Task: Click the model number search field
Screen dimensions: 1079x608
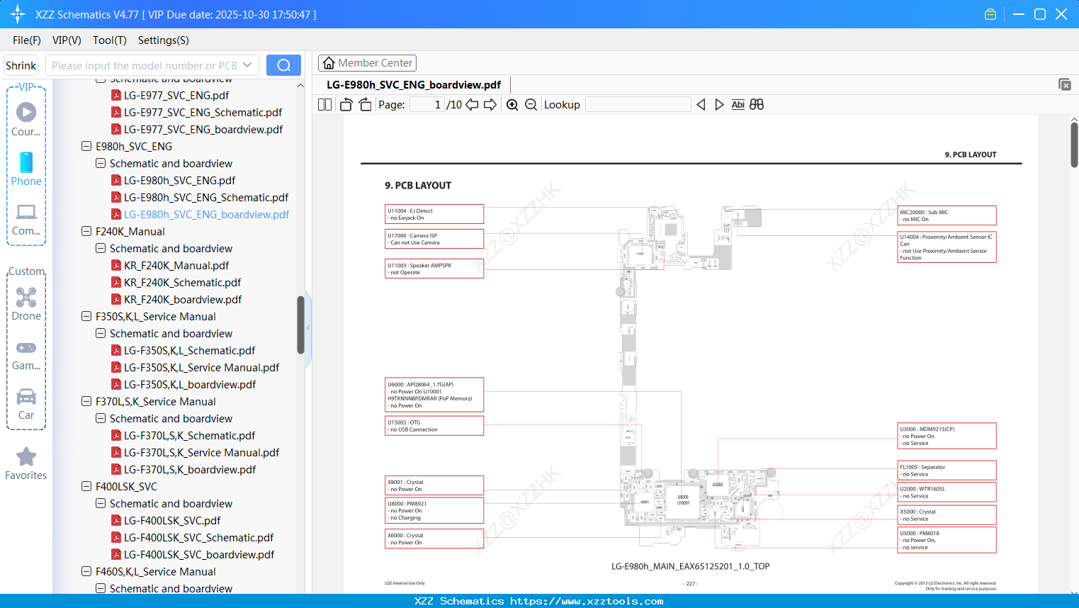Action: (145, 65)
